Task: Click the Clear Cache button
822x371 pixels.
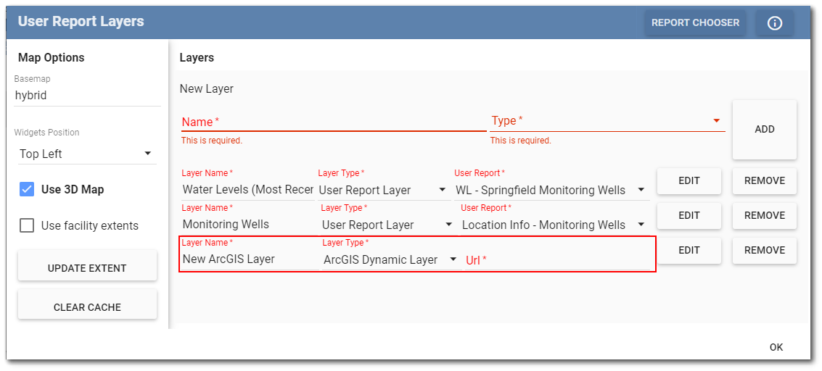Action: click(87, 307)
